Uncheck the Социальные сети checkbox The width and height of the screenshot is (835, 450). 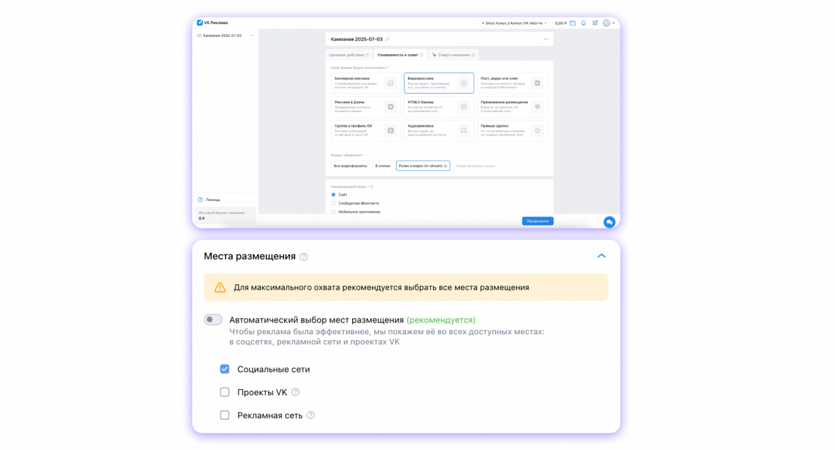(225, 369)
